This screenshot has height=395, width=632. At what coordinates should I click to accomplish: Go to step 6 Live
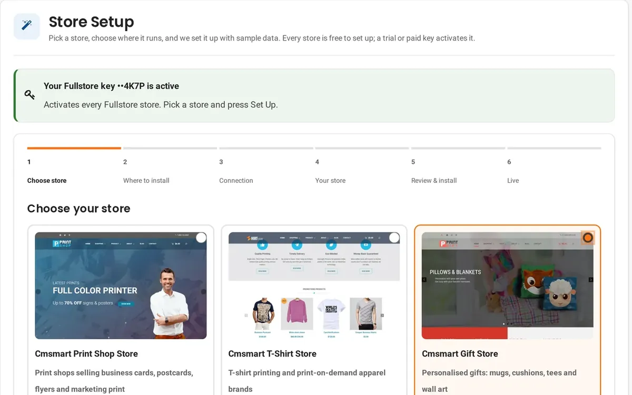(554, 165)
